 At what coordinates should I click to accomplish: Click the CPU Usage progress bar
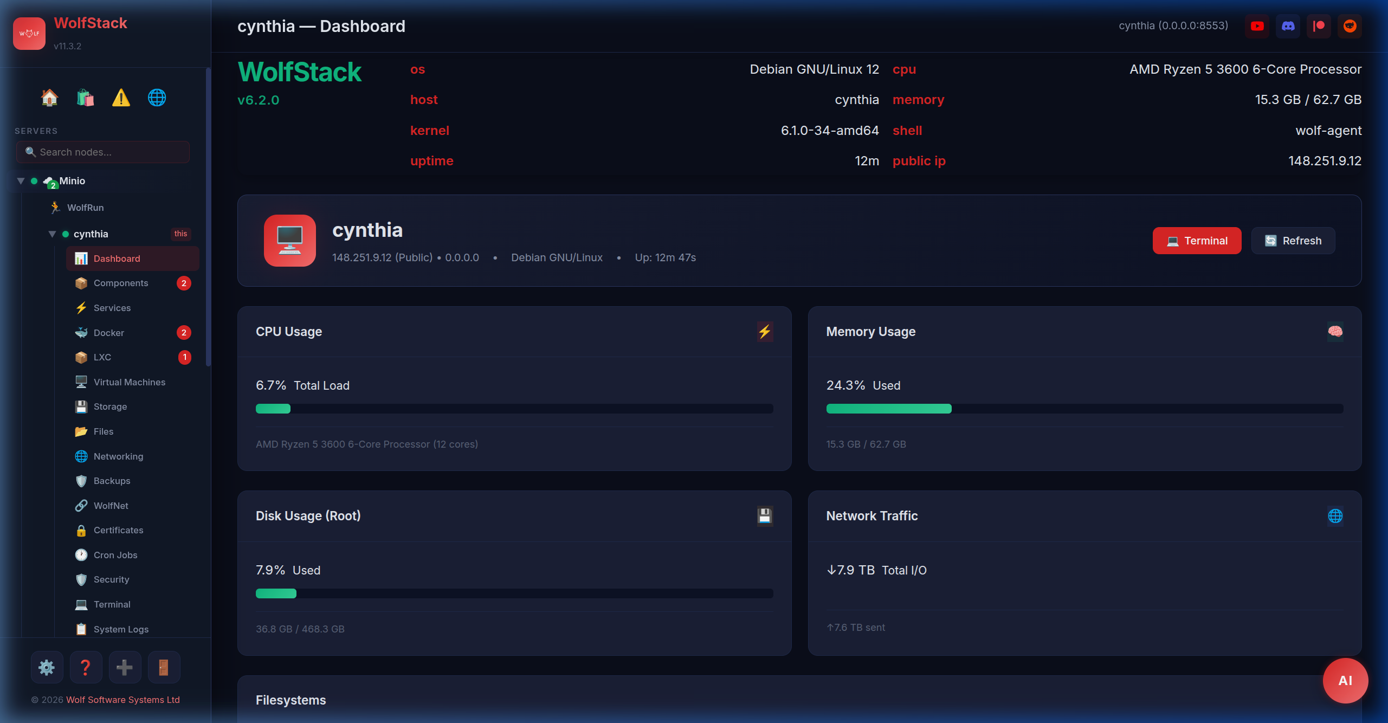coord(514,409)
